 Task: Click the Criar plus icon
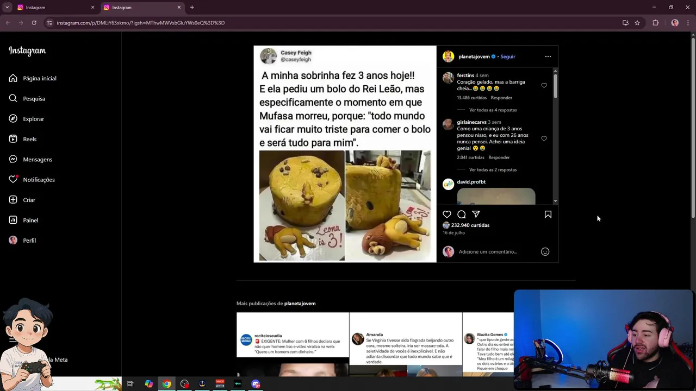click(x=13, y=200)
